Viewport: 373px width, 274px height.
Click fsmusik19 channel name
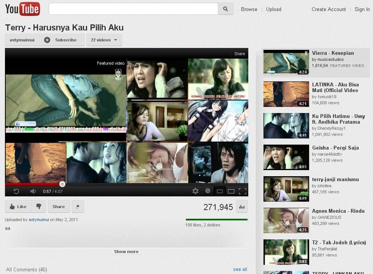(327, 97)
